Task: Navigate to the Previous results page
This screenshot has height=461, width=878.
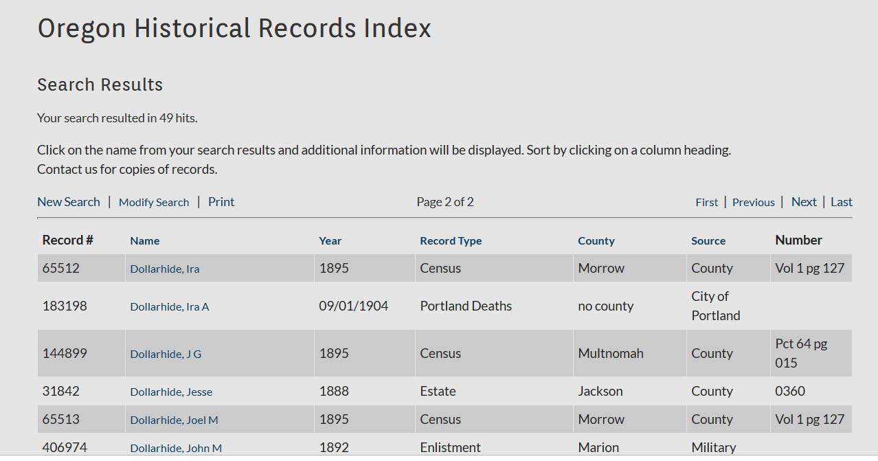Action: (x=753, y=203)
